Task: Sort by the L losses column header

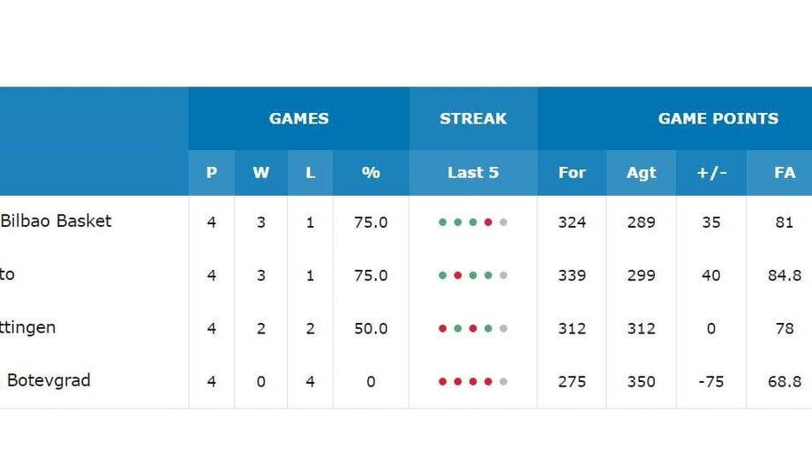Action: tap(310, 173)
